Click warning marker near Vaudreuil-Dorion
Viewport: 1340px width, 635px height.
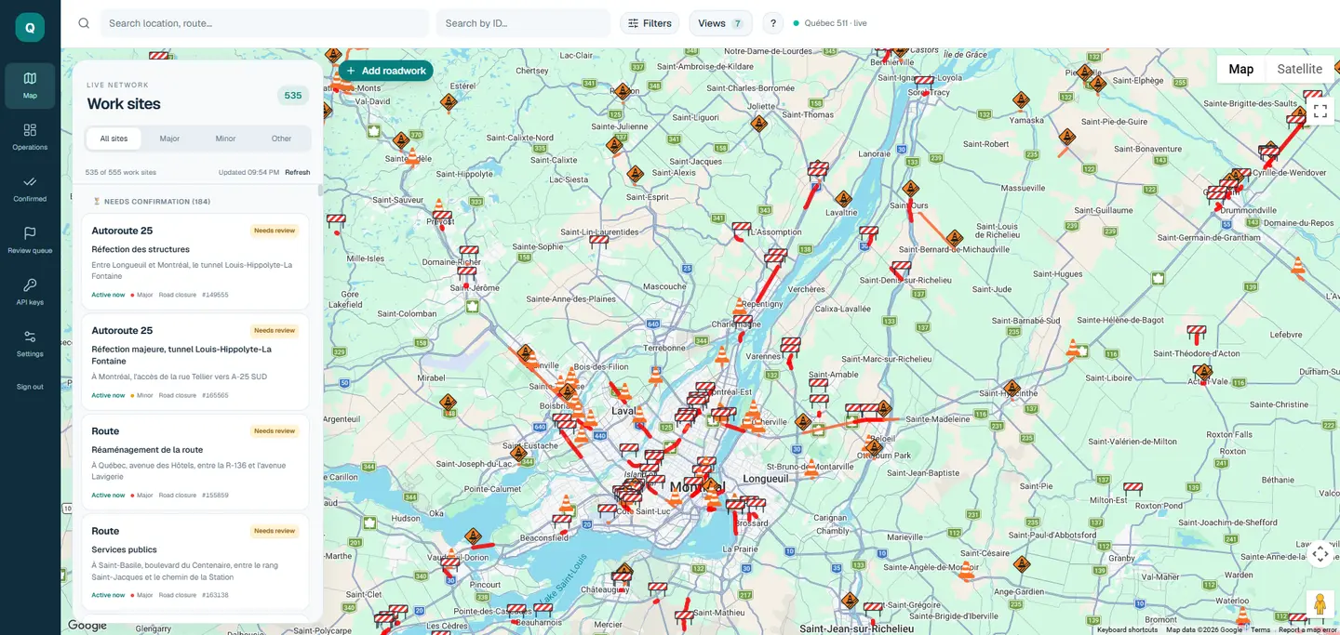point(473,536)
